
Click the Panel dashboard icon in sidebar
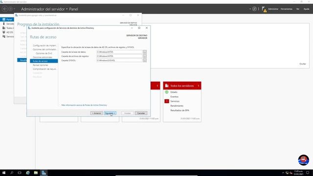[4, 20]
